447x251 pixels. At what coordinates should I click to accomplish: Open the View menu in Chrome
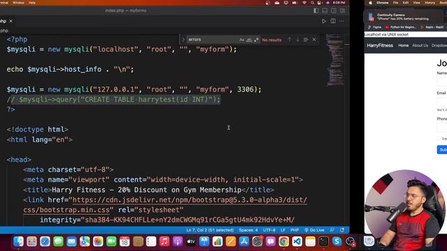click(416, 3)
